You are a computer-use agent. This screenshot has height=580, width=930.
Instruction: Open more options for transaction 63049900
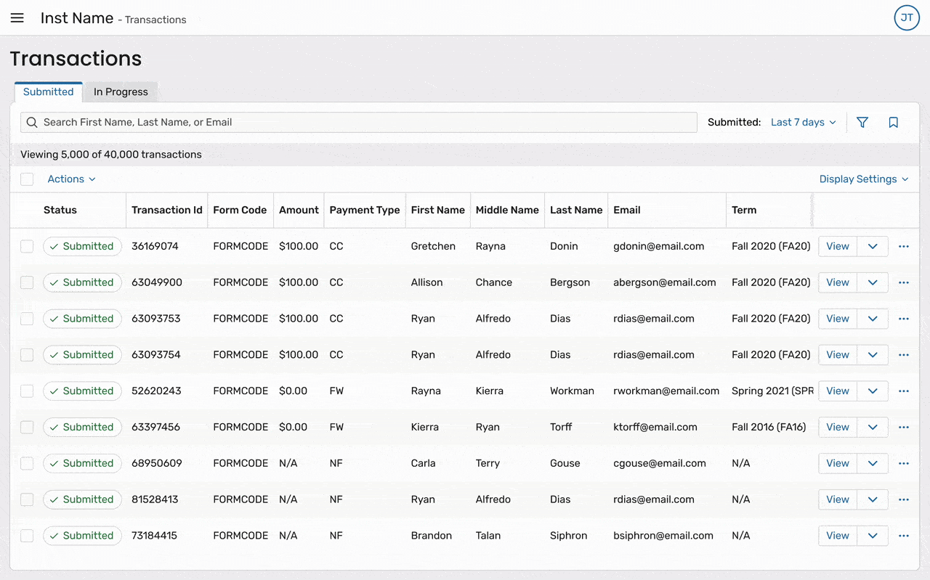coord(904,282)
